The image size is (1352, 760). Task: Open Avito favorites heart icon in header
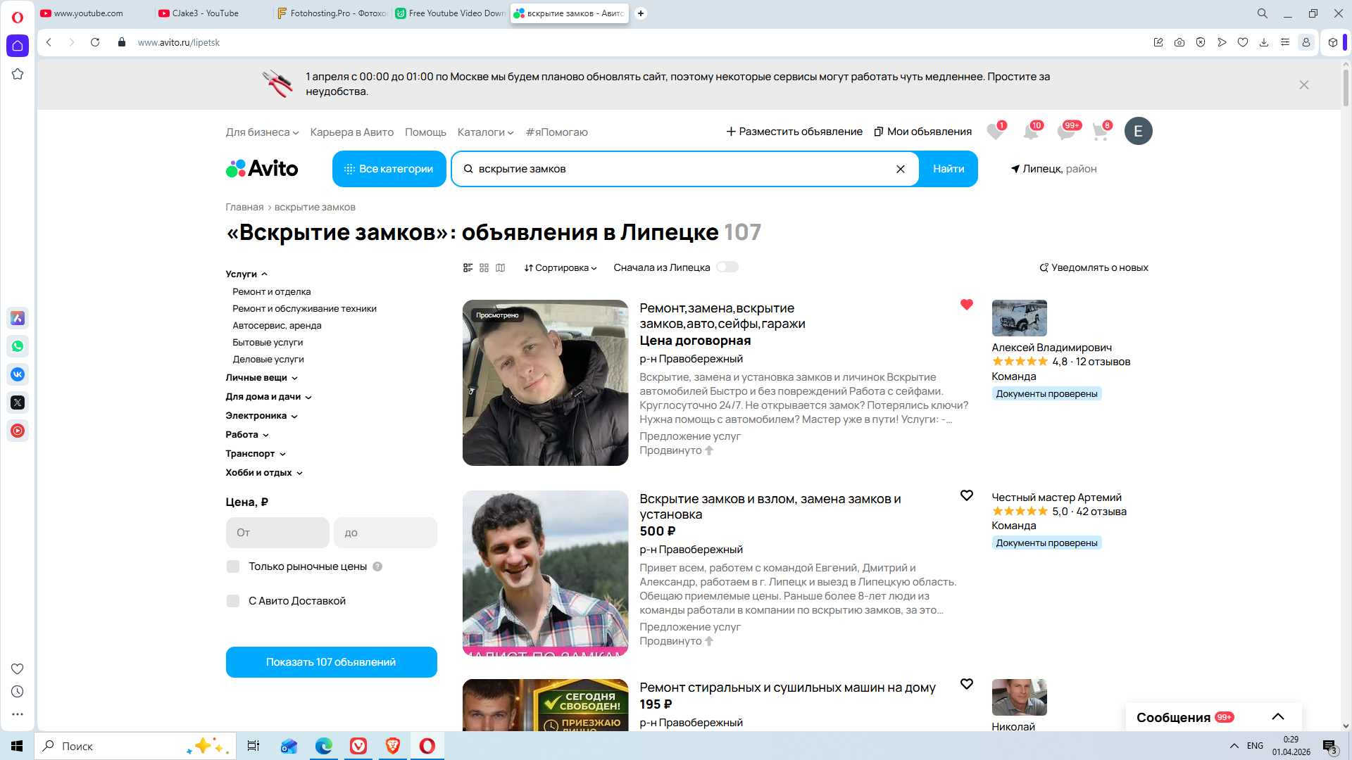coord(995,132)
